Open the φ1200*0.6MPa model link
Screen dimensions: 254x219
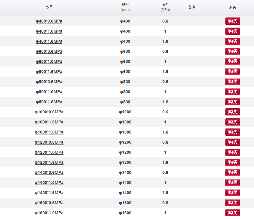(x=49, y=142)
